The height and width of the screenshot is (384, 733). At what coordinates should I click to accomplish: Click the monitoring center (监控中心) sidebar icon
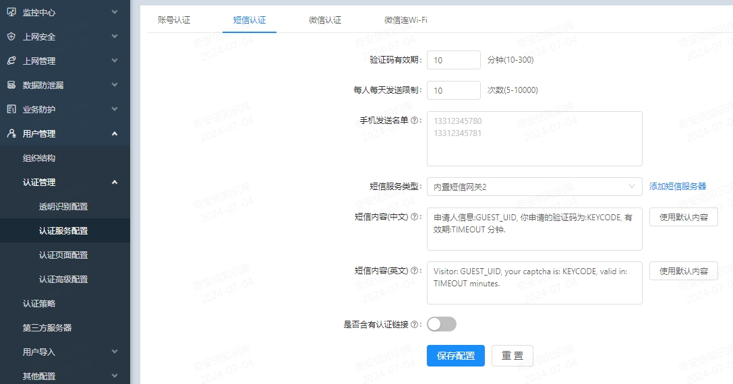(x=11, y=12)
